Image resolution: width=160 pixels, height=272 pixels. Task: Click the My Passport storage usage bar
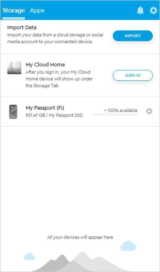(x=115, y=115)
